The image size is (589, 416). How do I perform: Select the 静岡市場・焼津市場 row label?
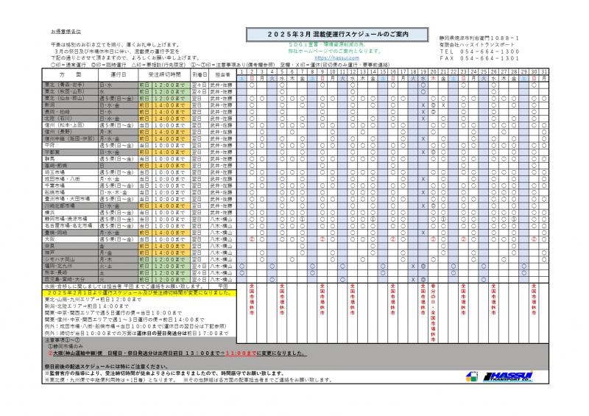click(x=70, y=219)
